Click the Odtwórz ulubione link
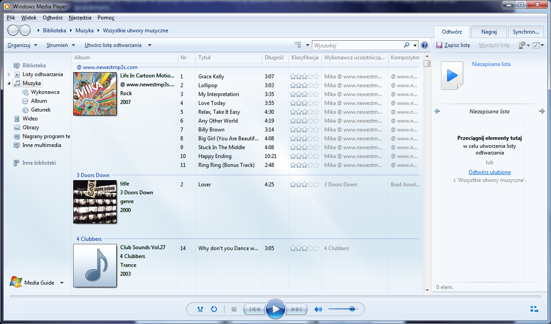Image resolution: width=551 pixels, height=324 pixels. tap(489, 172)
